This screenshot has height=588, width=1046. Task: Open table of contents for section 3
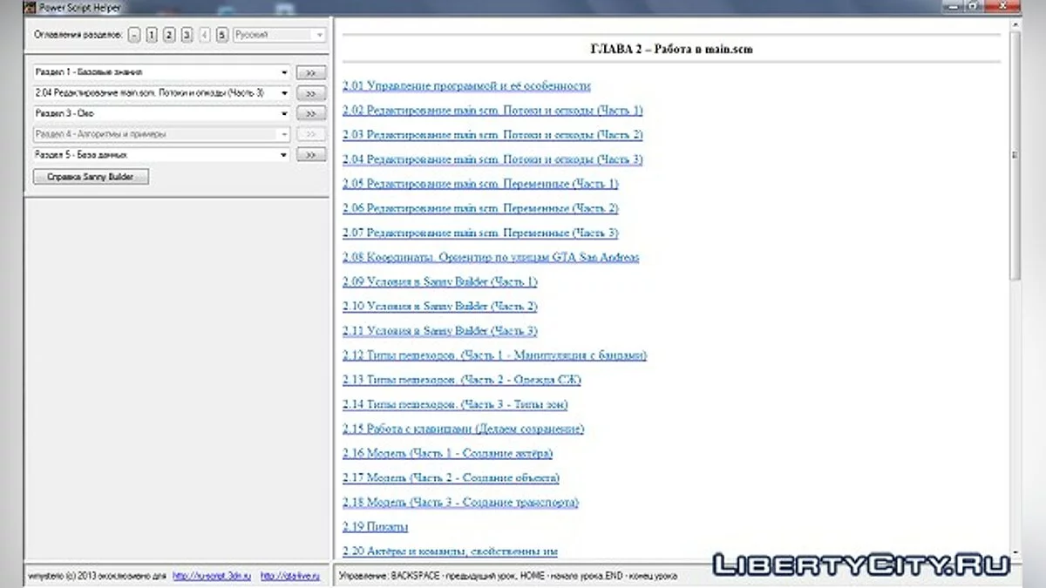185,35
